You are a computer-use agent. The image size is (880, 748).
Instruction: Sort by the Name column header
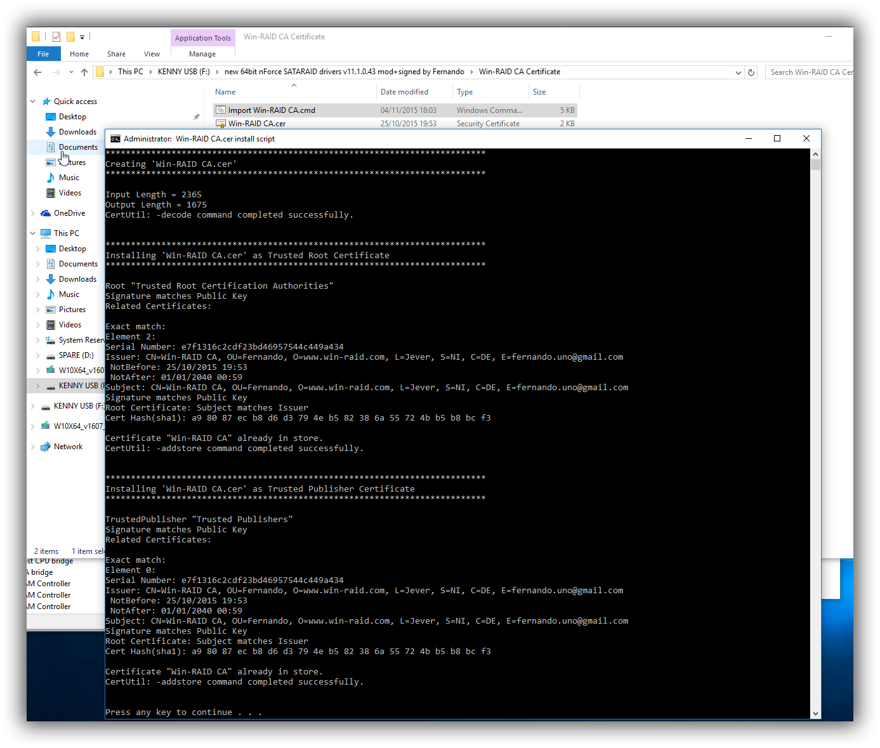(x=225, y=92)
